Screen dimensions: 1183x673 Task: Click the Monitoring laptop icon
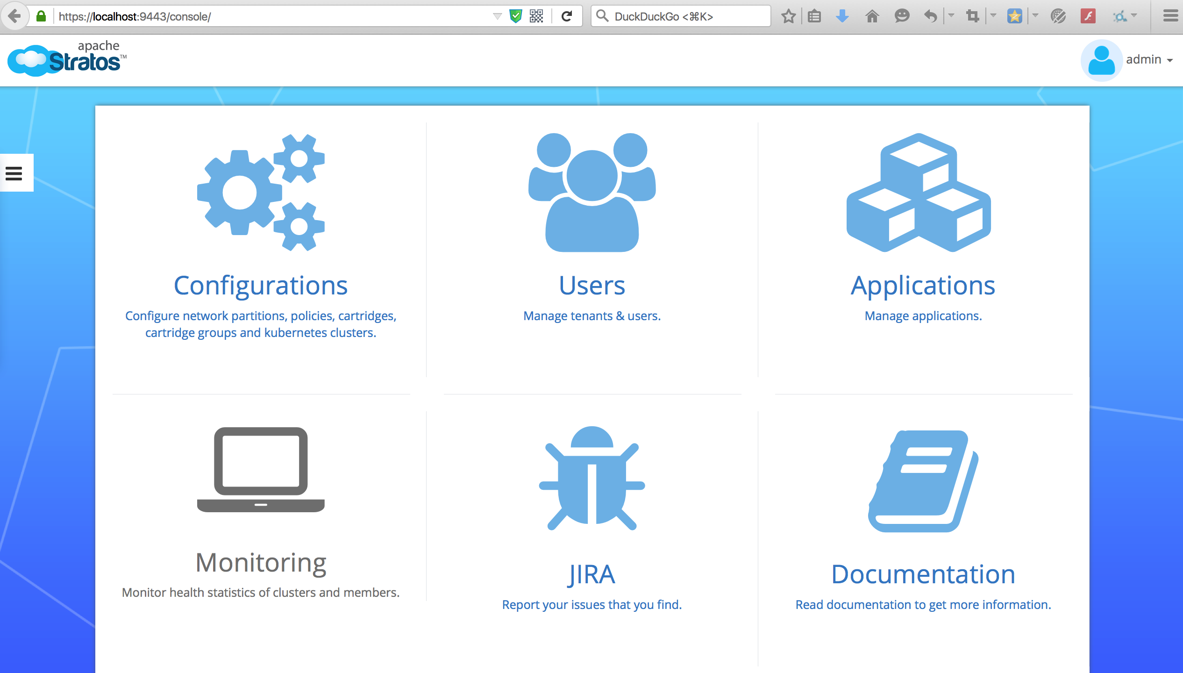tap(261, 469)
